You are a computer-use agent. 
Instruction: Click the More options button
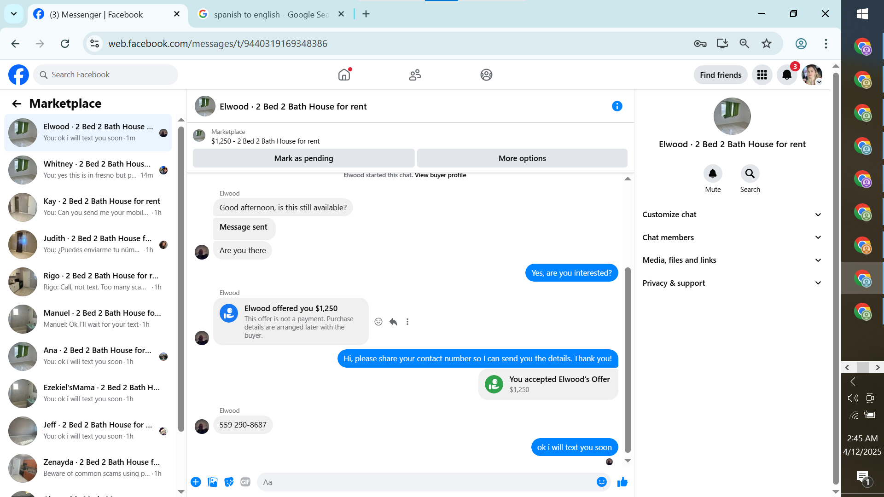point(522,158)
